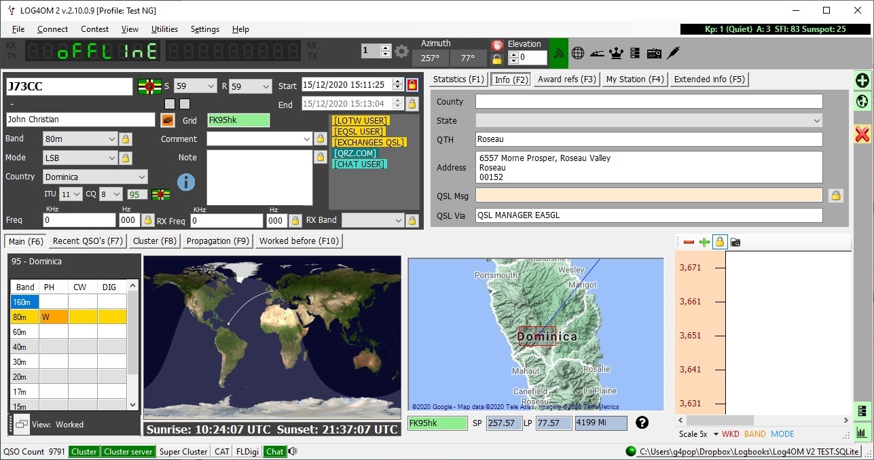Click the Super Cluster status button

(x=183, y=451)
